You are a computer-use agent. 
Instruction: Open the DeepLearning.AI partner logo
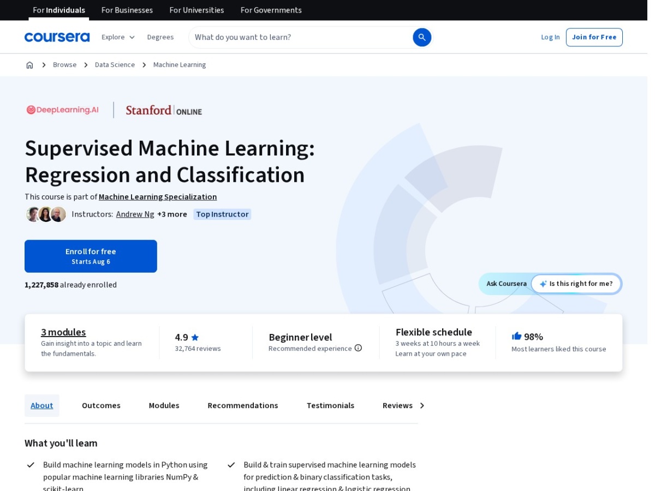coord(63,110)
